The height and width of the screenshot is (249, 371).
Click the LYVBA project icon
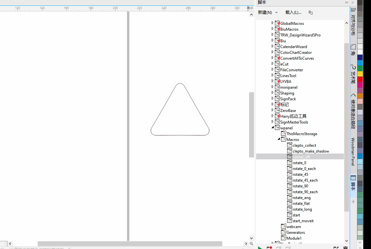[277, 81]
